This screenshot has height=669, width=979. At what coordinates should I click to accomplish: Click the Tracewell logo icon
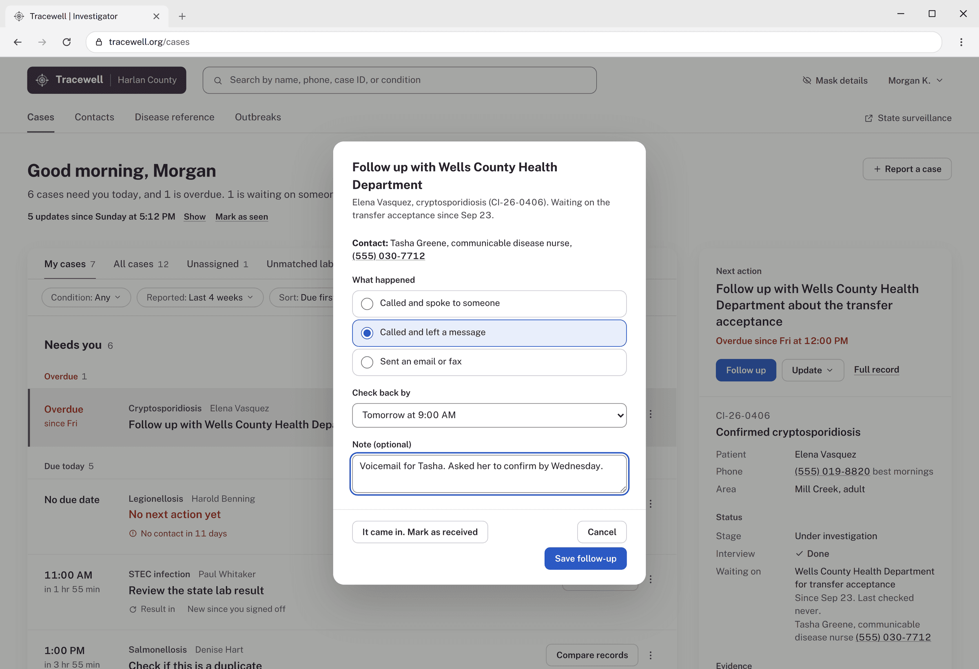click(42, 80)
